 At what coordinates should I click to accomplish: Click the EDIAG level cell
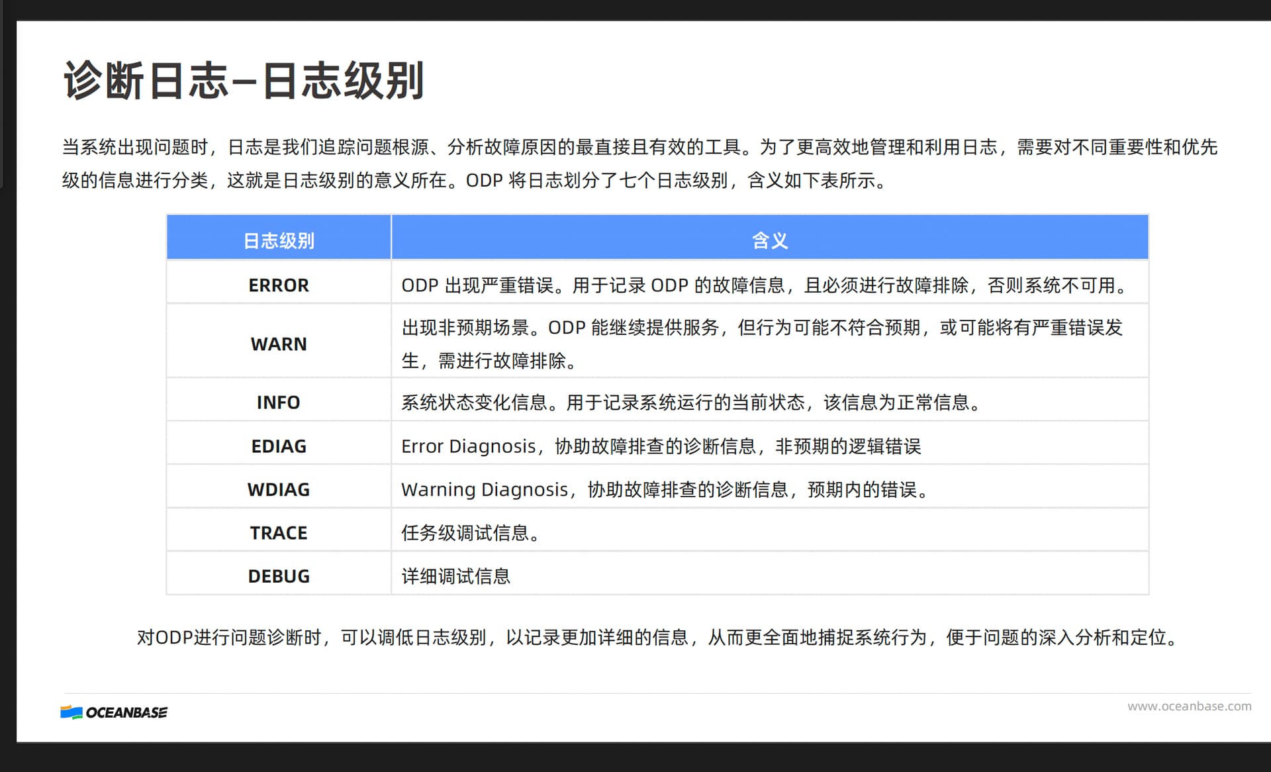tap(279, 446)
